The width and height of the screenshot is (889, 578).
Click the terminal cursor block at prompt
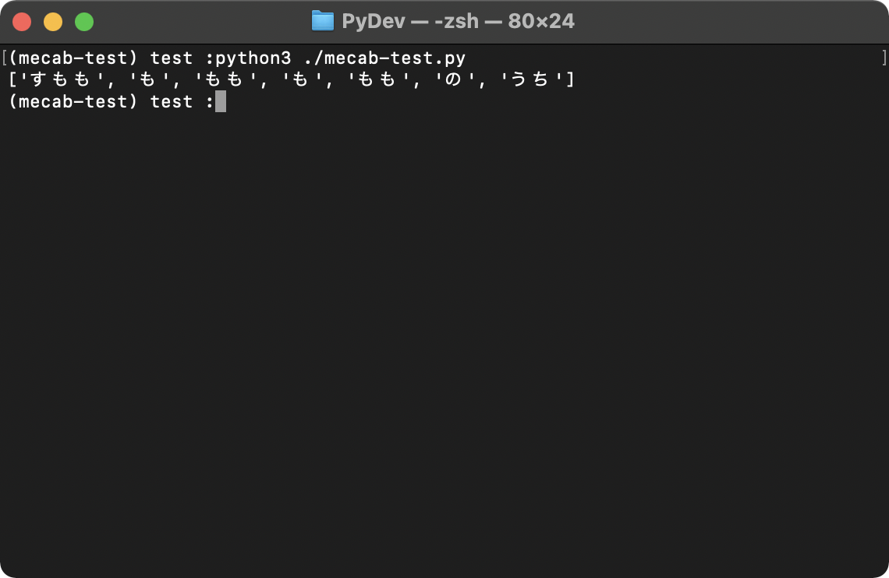coord(221,102)
